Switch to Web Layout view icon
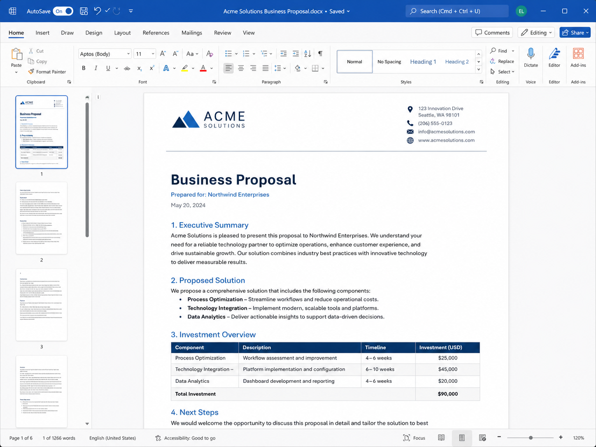Screen dimensions: 596x447 click(482, 438)
